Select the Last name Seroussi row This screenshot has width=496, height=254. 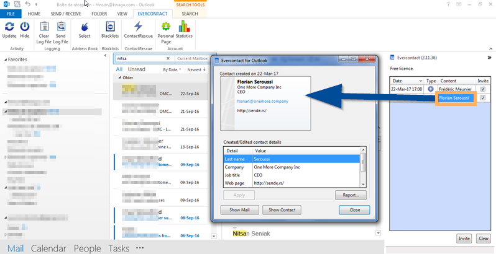pos(292,159)
